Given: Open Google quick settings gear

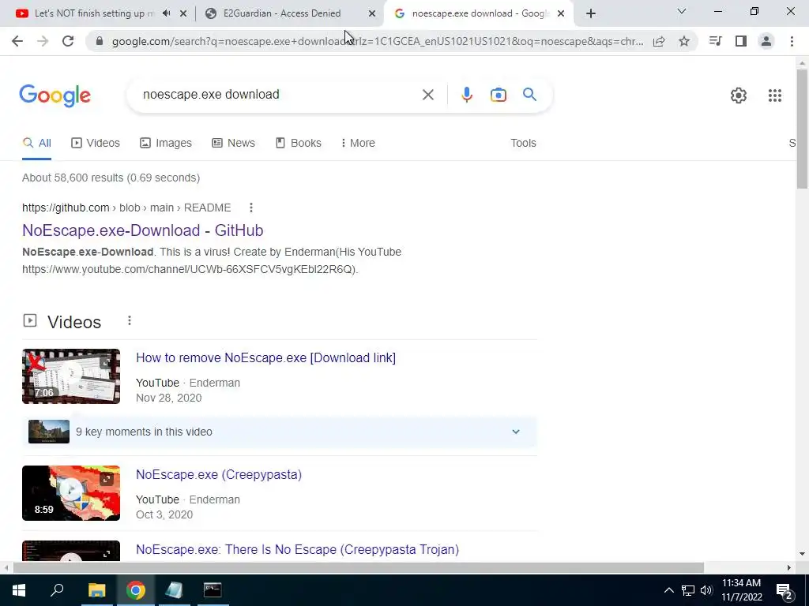Looking at the screenshot, I should pos(739,95).
